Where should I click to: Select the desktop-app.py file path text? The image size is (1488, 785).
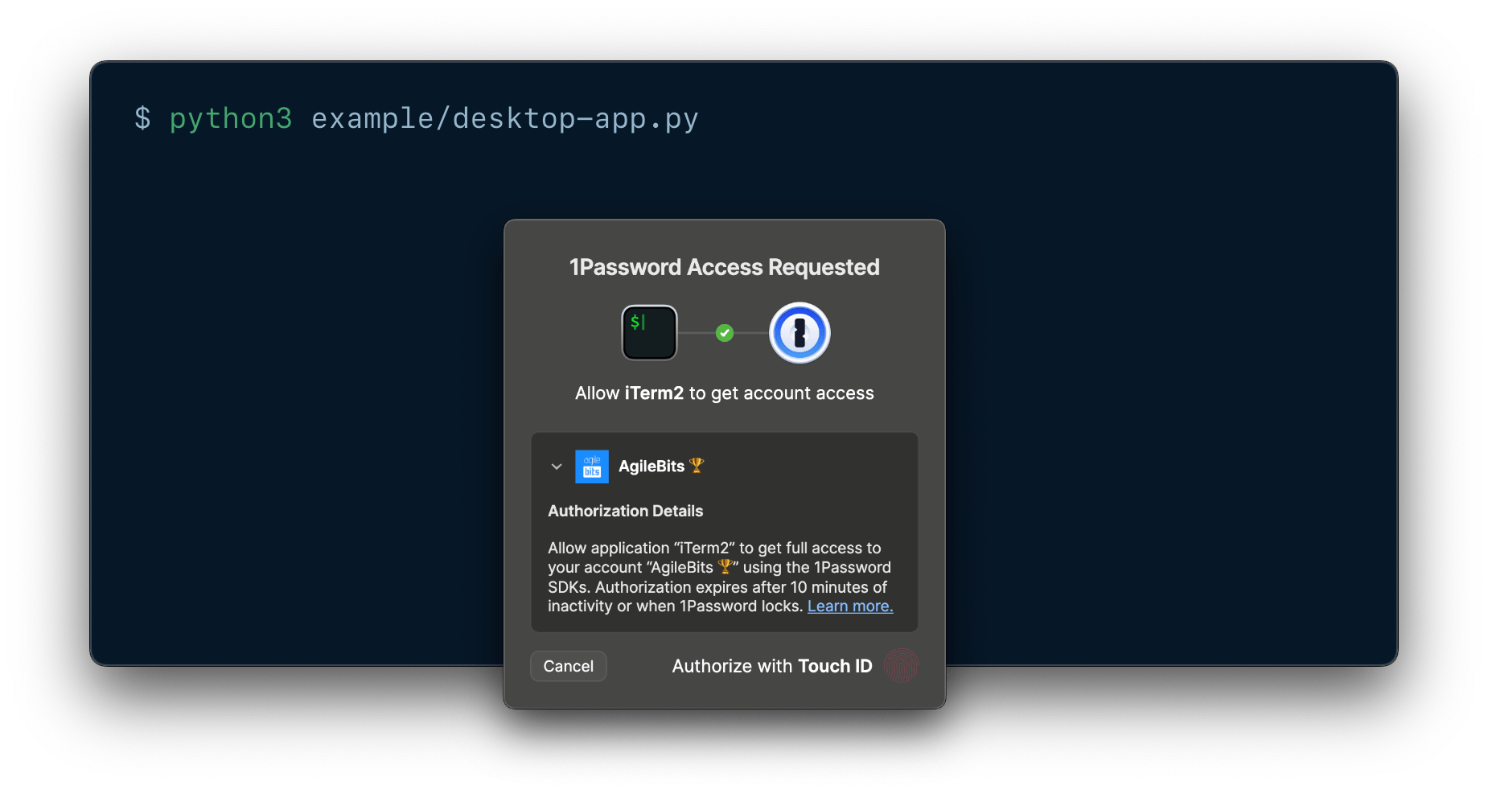click(504, 118)
